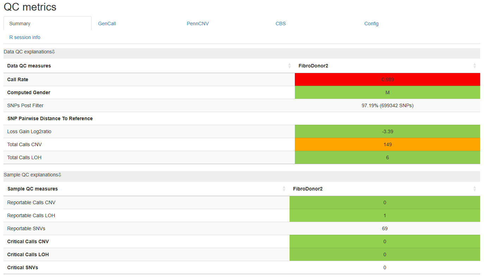Go to the Config tab

(371, 24)
